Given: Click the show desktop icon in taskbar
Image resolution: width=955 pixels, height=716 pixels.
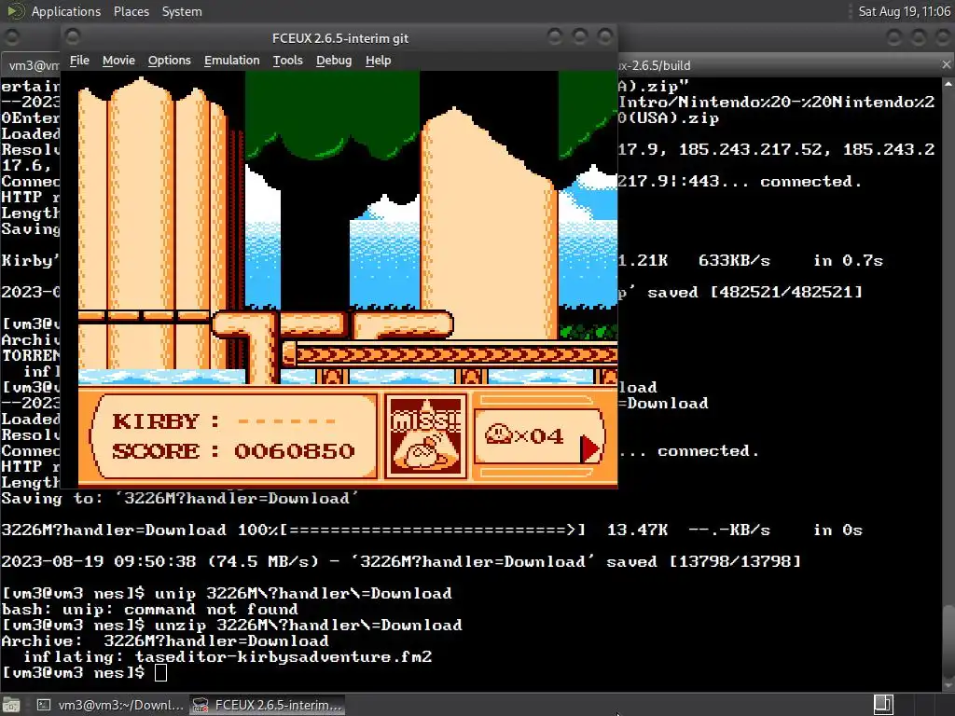Looking at the screenshot, I should click(11, 705).
